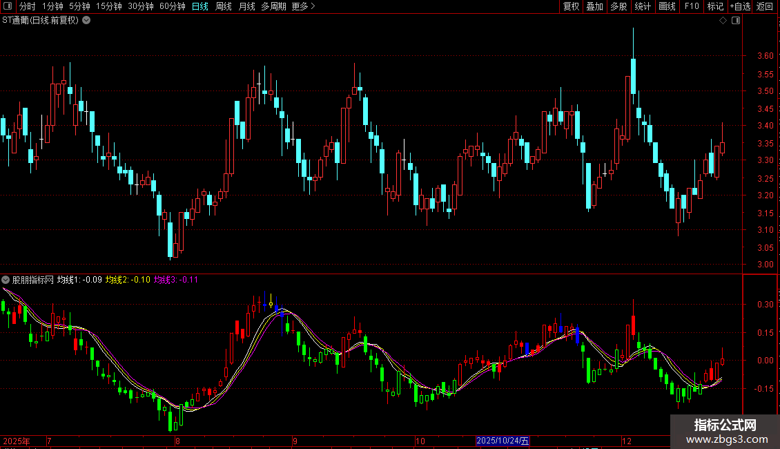Click month 12 on the time axis

626,441
